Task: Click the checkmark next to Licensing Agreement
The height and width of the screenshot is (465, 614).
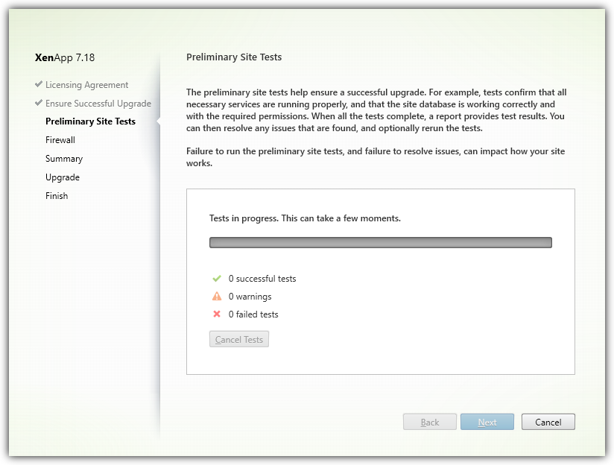Action: click(39, 84)
